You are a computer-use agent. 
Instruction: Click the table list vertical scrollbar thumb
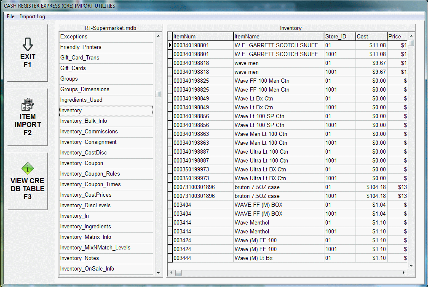[158, 94]
